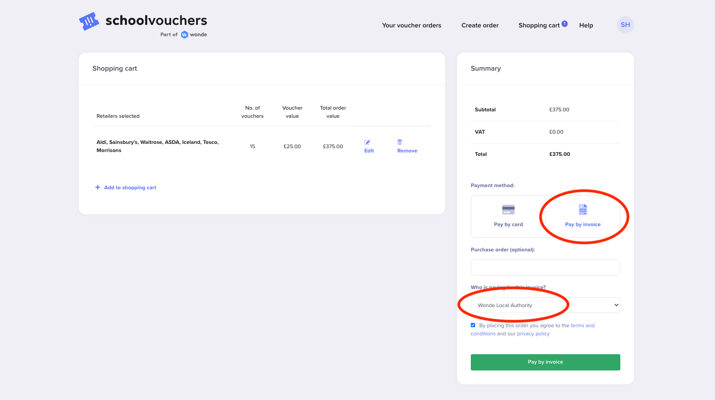Click the £25.00 voucher value cell
Image resolution: width=715 pixels, height=400 pixels.
pos(292,146)
